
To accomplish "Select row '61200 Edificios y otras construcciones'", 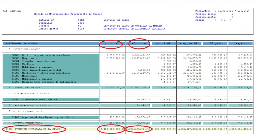I will click(51, 73).
